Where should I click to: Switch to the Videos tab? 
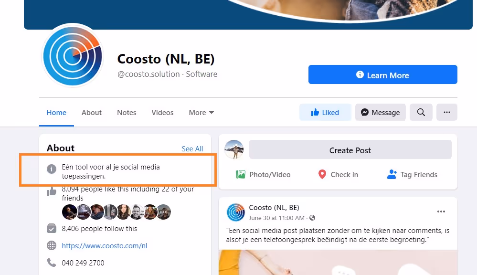tap(162, 113)
